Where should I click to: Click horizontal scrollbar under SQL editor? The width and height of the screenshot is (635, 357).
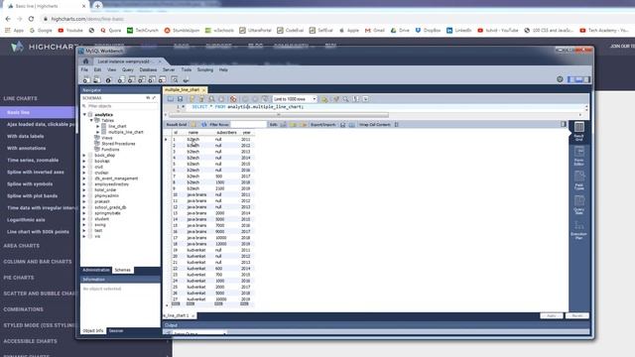[x=279, y=115]
